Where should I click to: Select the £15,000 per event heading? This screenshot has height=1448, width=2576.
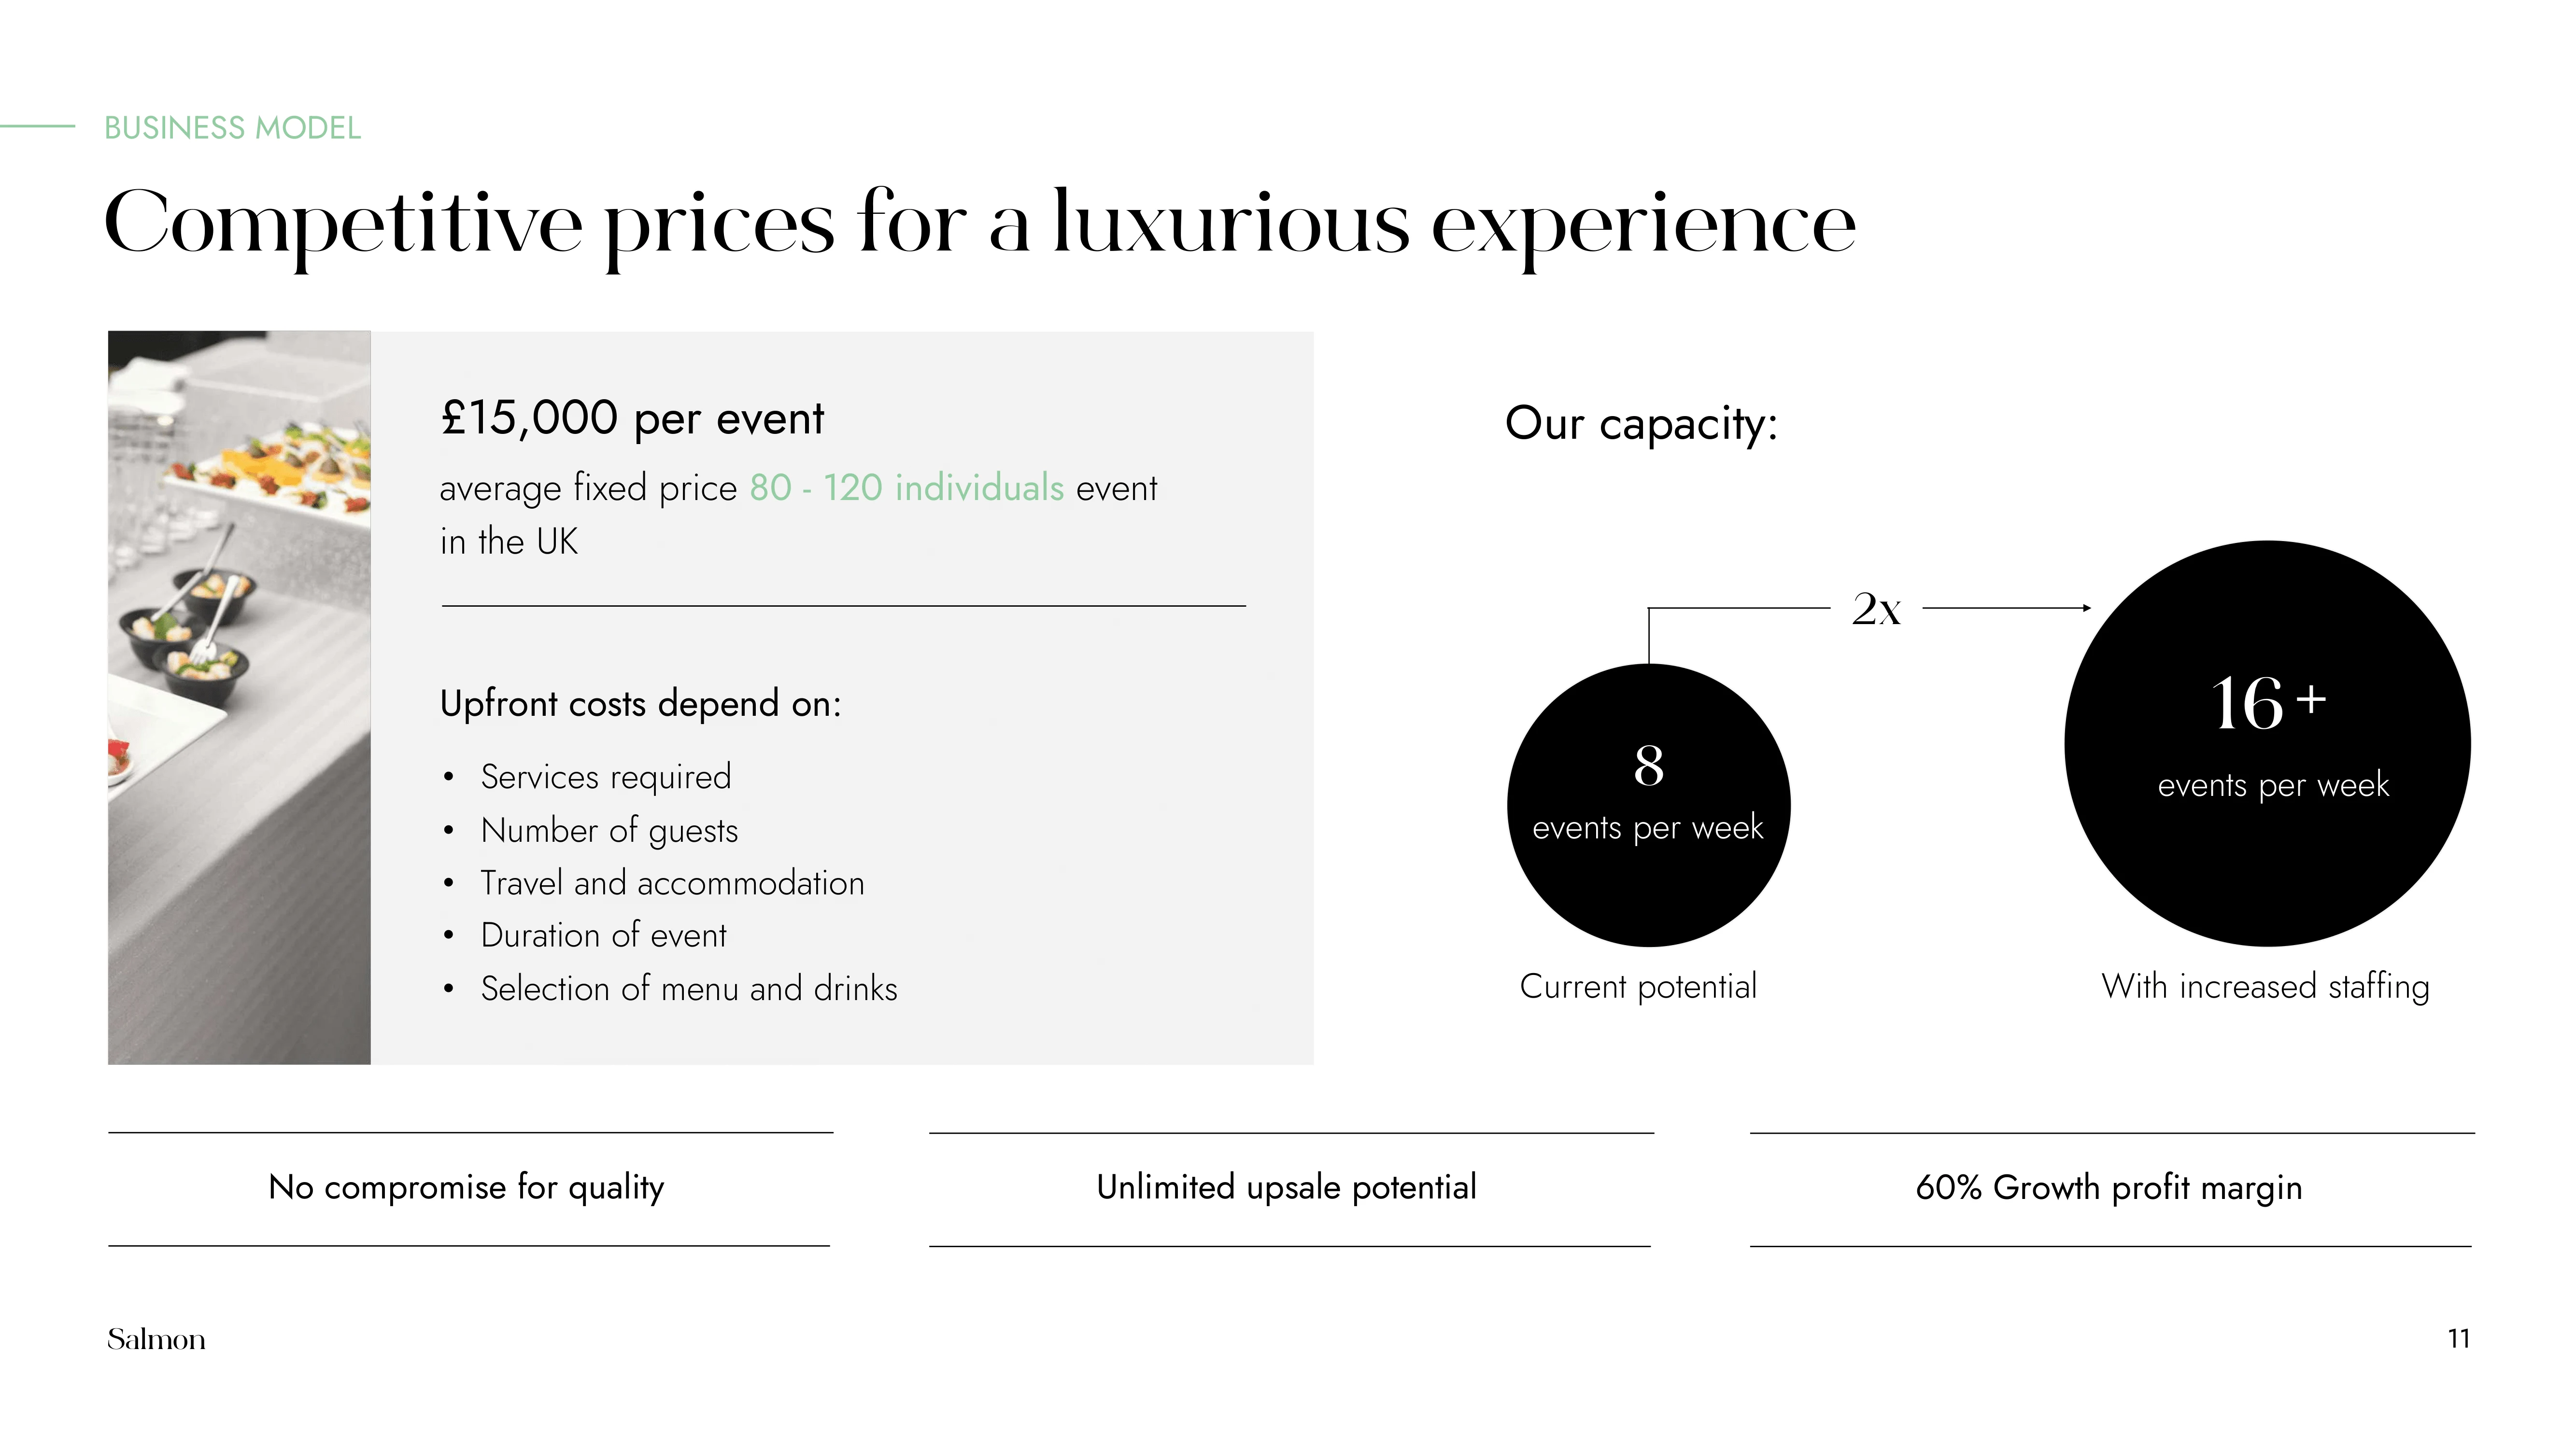click(632, 418)
